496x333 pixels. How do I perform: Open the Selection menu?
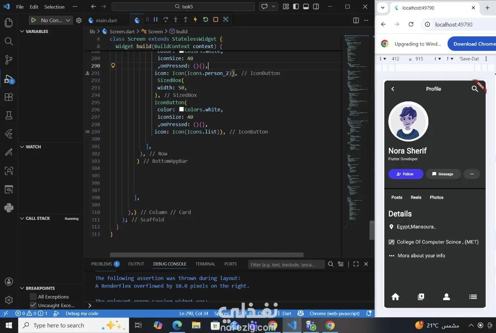[x=54, y=7]
